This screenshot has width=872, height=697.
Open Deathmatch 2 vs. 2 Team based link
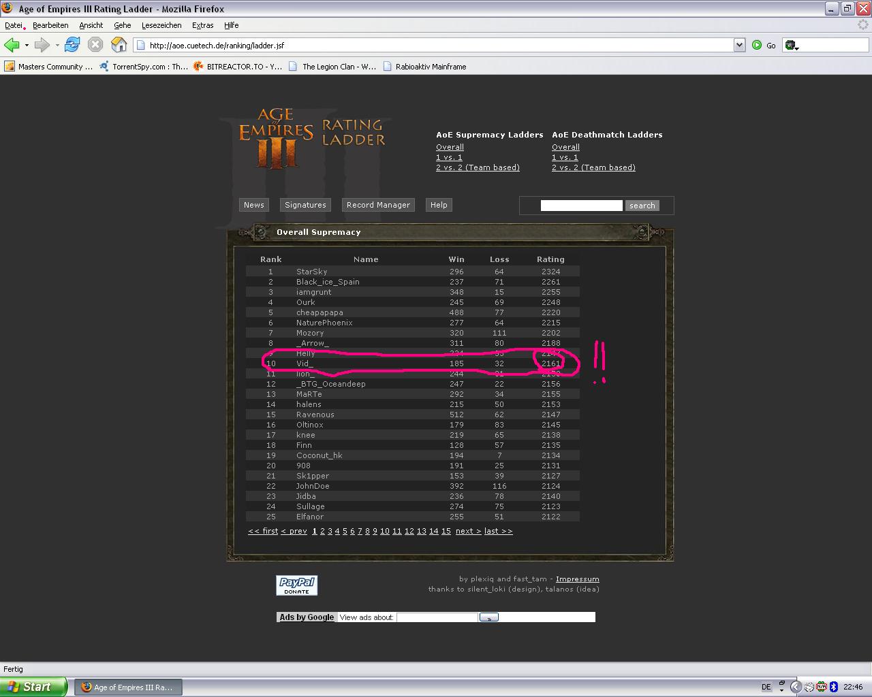[x=593, y=167]
